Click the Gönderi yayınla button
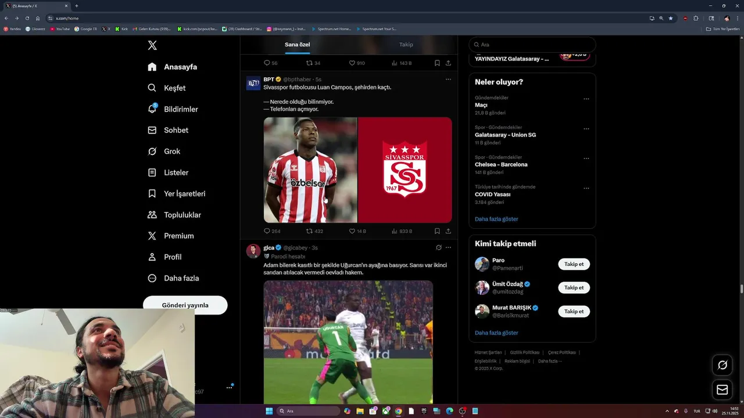The height and width of the screenshot is (418, 744). pos(185,305)
